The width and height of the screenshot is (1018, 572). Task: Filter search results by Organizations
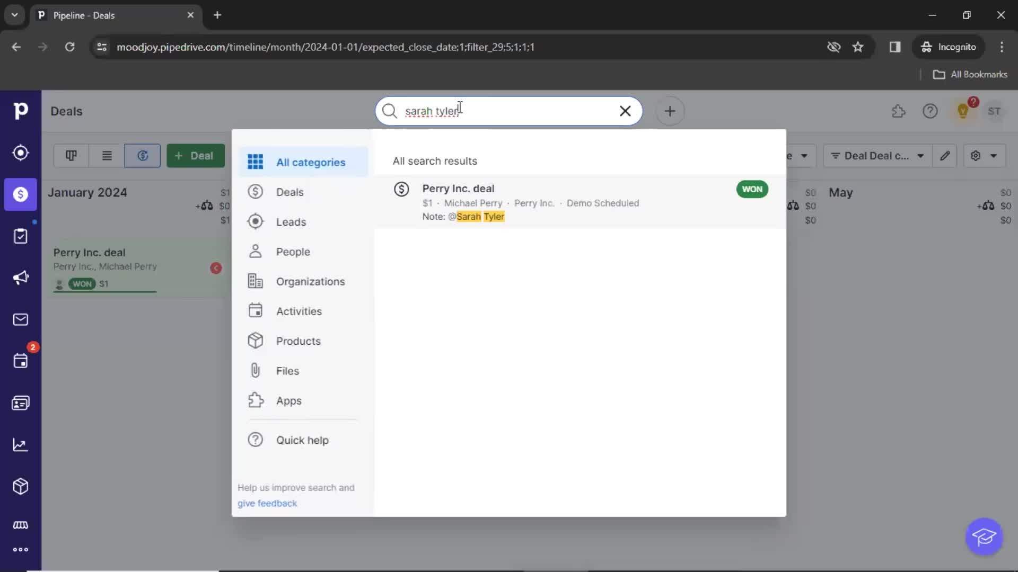pos(303,281)
